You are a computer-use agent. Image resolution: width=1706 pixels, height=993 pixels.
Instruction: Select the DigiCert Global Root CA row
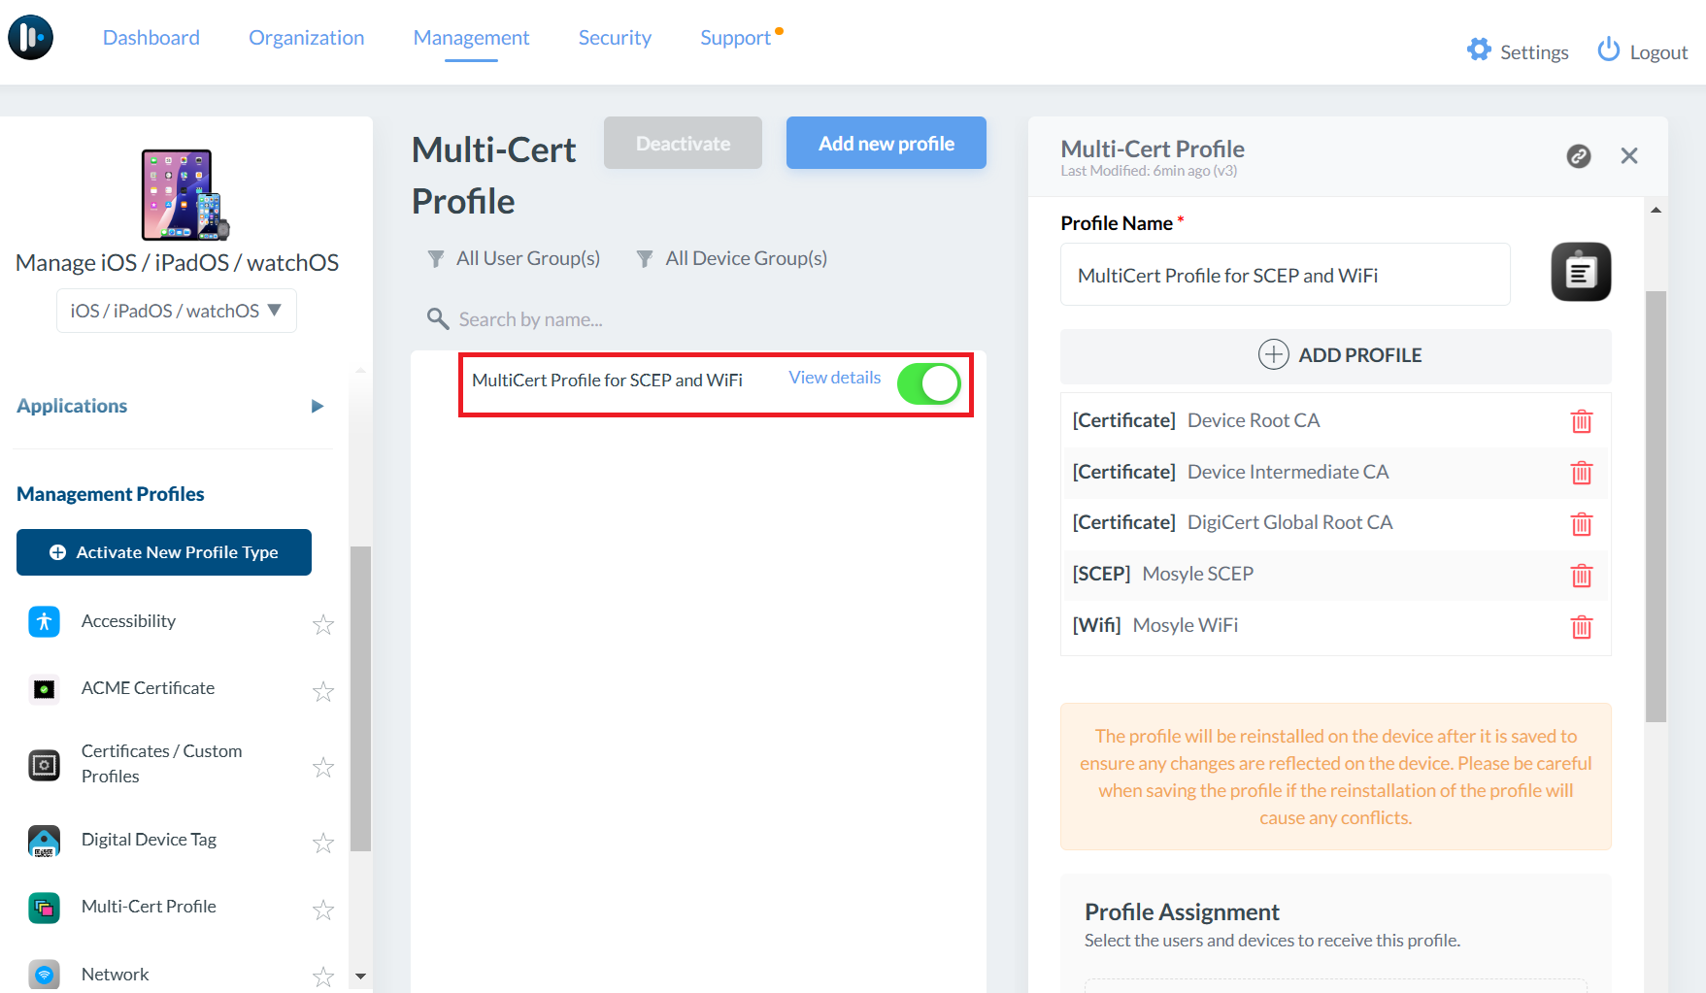(x=1336, y=523)
